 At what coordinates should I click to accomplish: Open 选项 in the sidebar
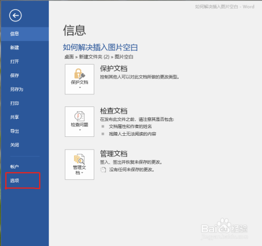[x=25, y=180]
